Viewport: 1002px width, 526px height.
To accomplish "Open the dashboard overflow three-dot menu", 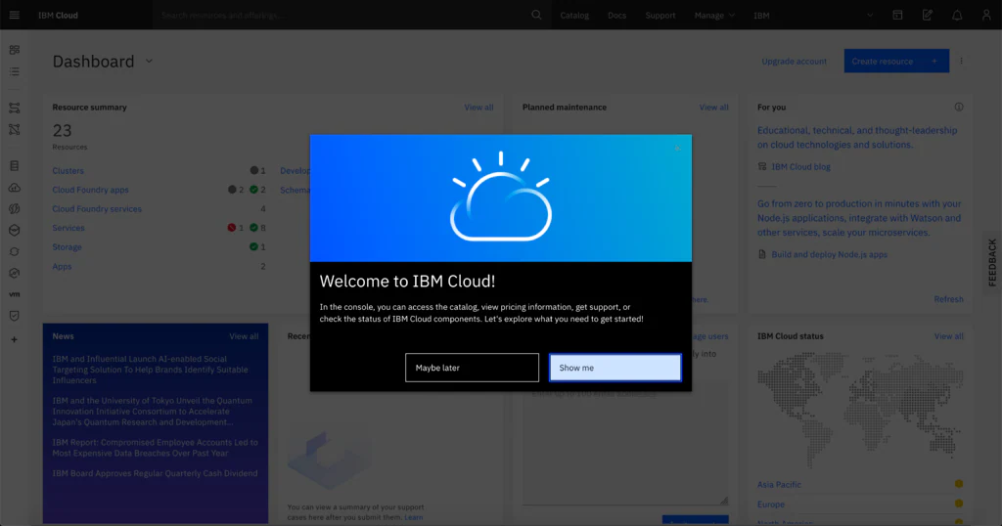I will (x=961, y=62).
